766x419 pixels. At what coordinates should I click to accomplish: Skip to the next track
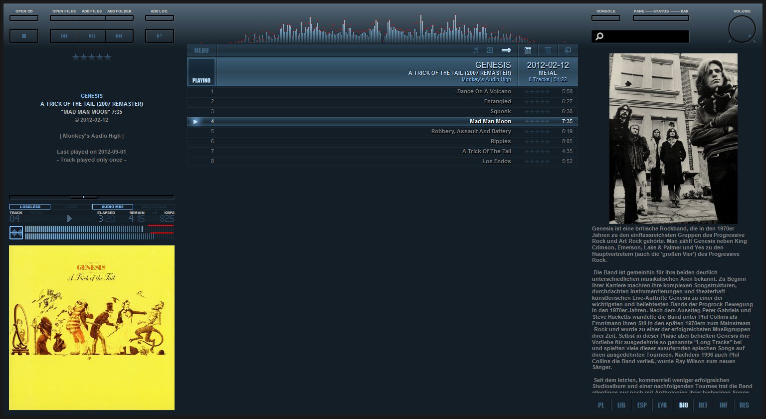[x=119, y=36]
